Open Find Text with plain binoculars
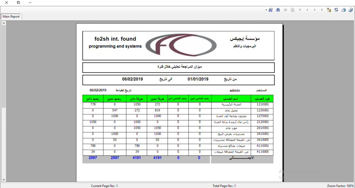Viewport: 355px width, 188px height. point(278,10)
